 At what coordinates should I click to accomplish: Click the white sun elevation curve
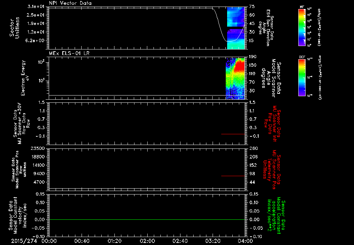(x=220, y=25)
